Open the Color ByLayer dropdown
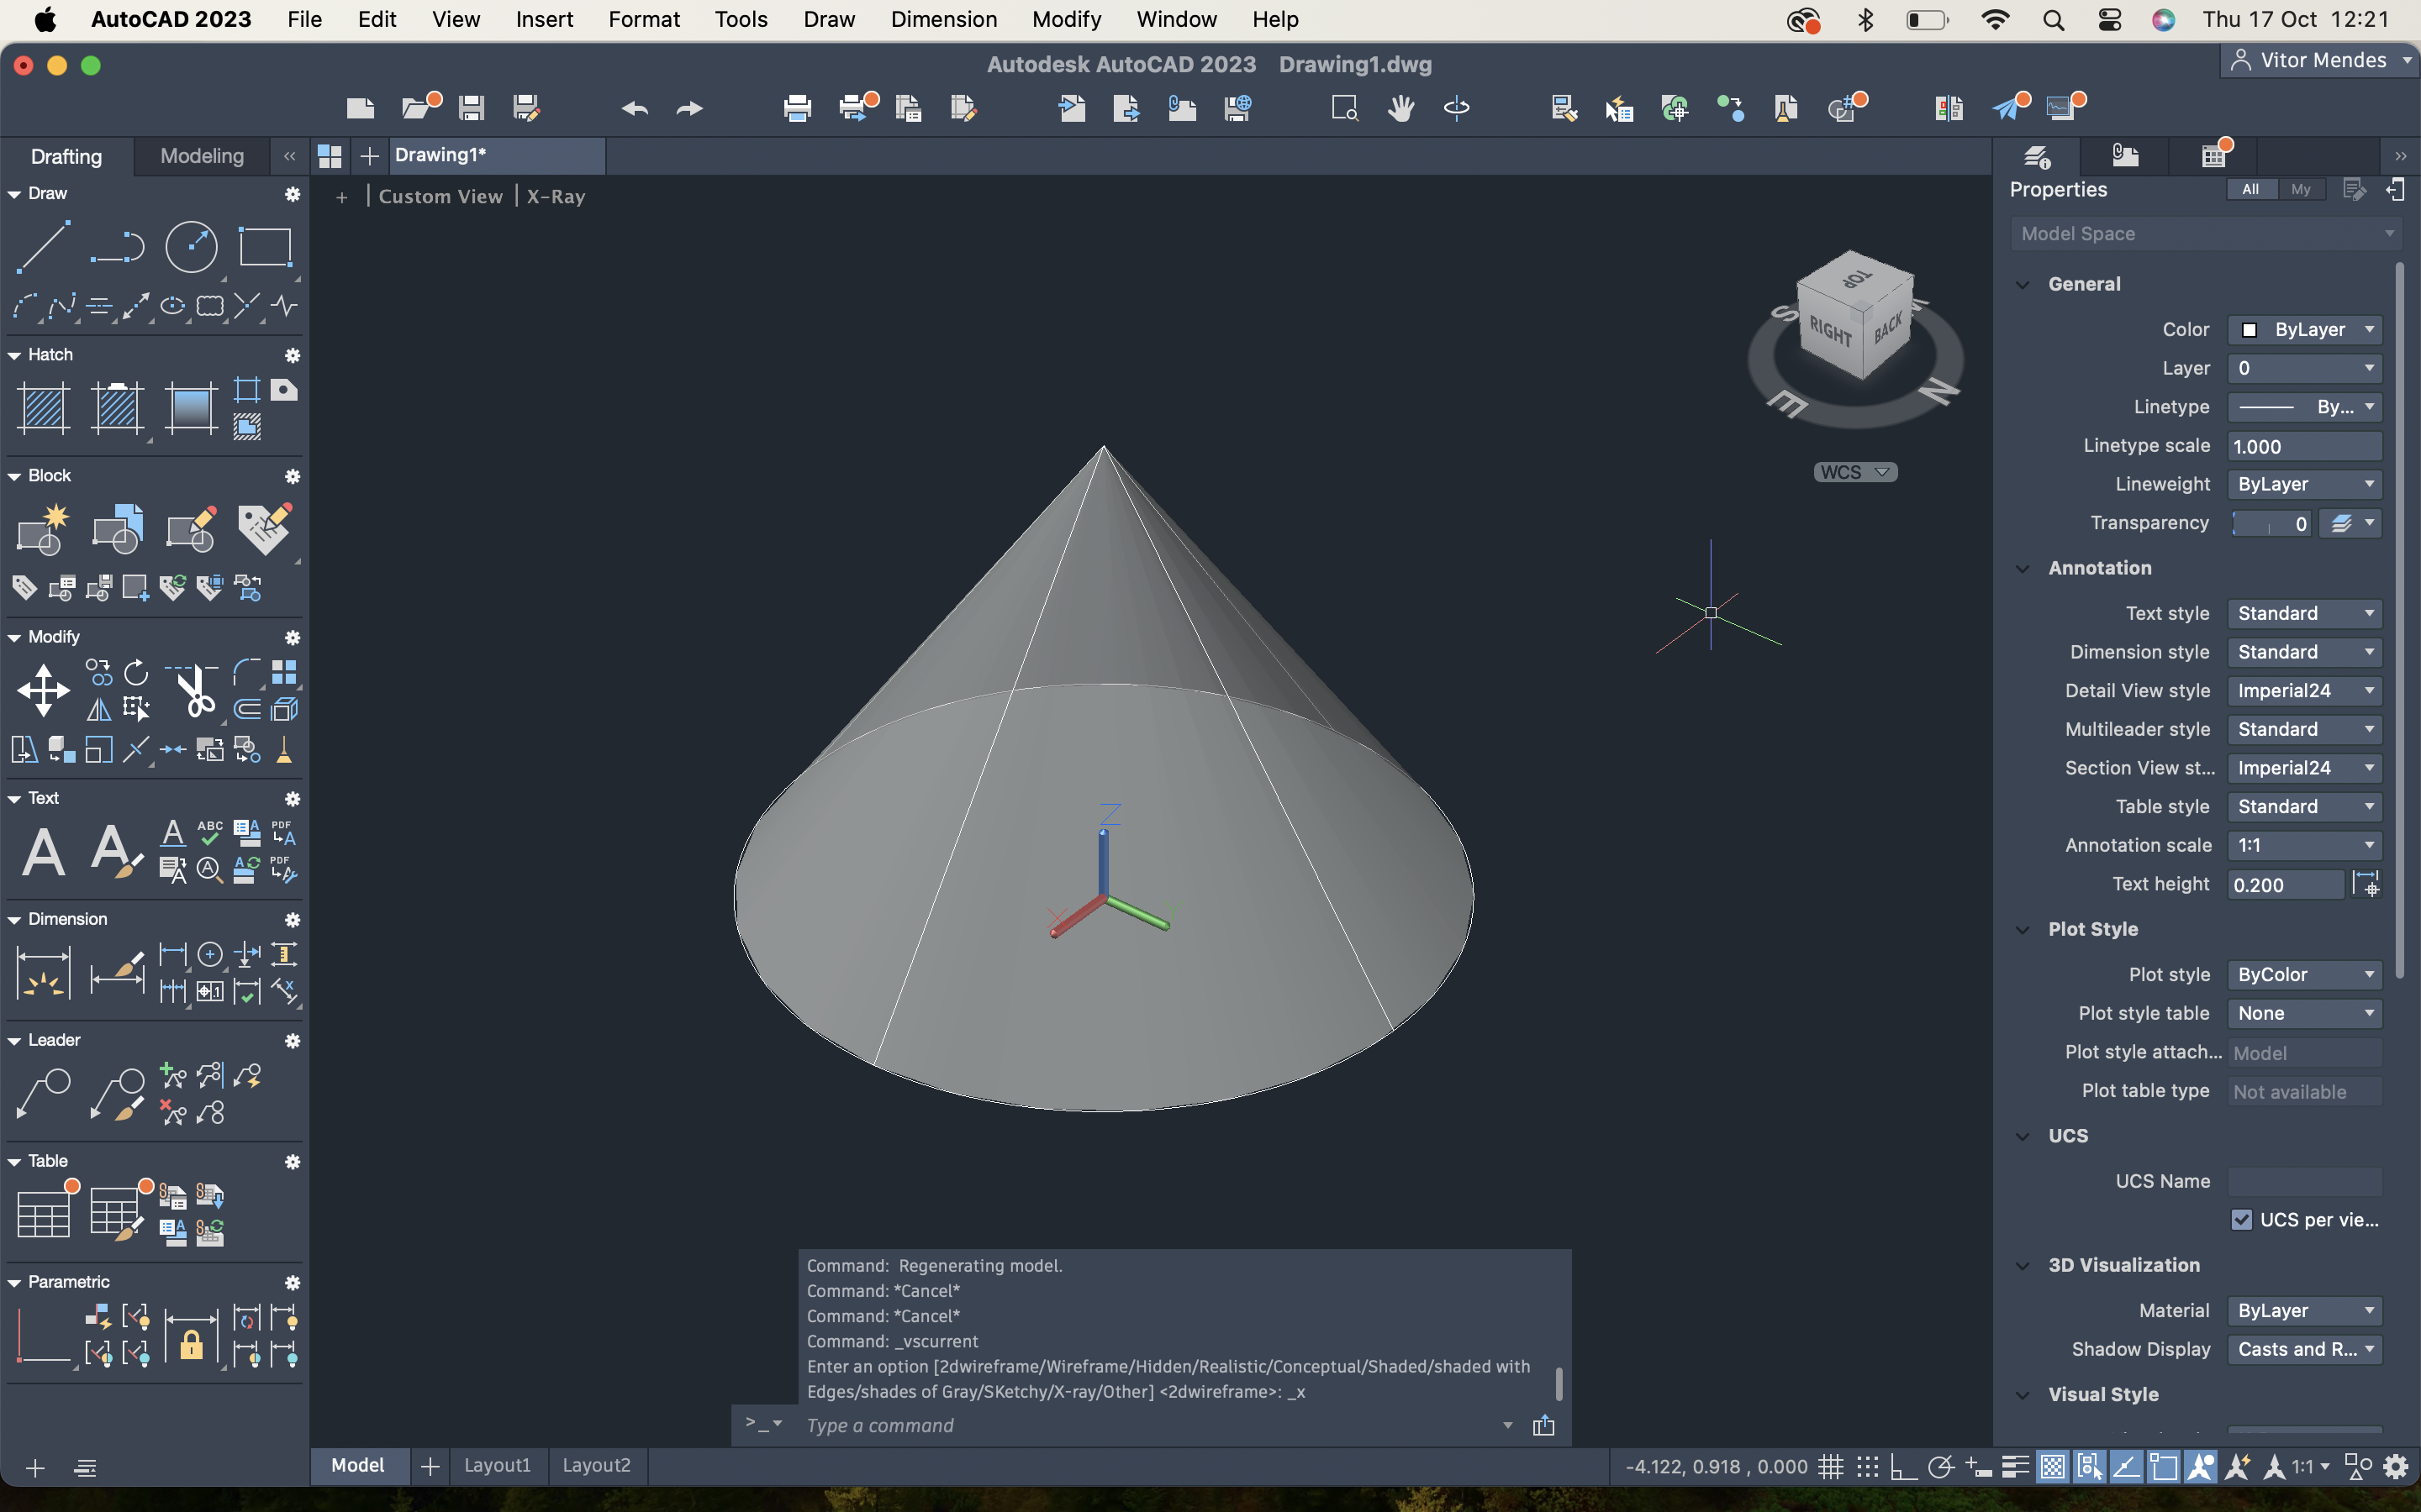 (2304, 329)
